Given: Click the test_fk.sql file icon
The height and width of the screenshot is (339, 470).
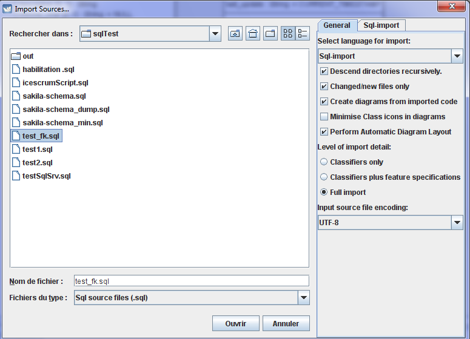Looking at the screenshot, I should point(16,136).
